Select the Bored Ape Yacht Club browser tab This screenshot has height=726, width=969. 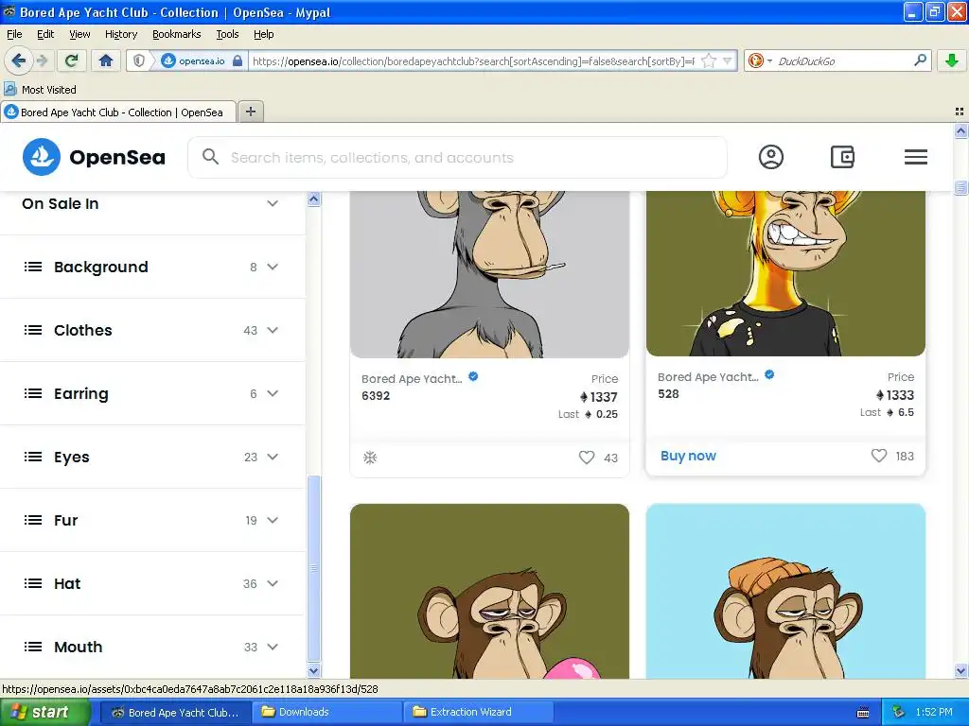click(118, 112)
